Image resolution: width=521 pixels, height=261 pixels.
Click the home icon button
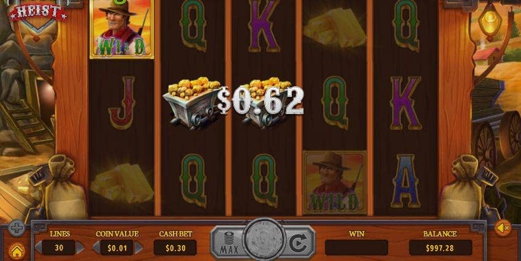pyautogui.click(x=17, y=251)
